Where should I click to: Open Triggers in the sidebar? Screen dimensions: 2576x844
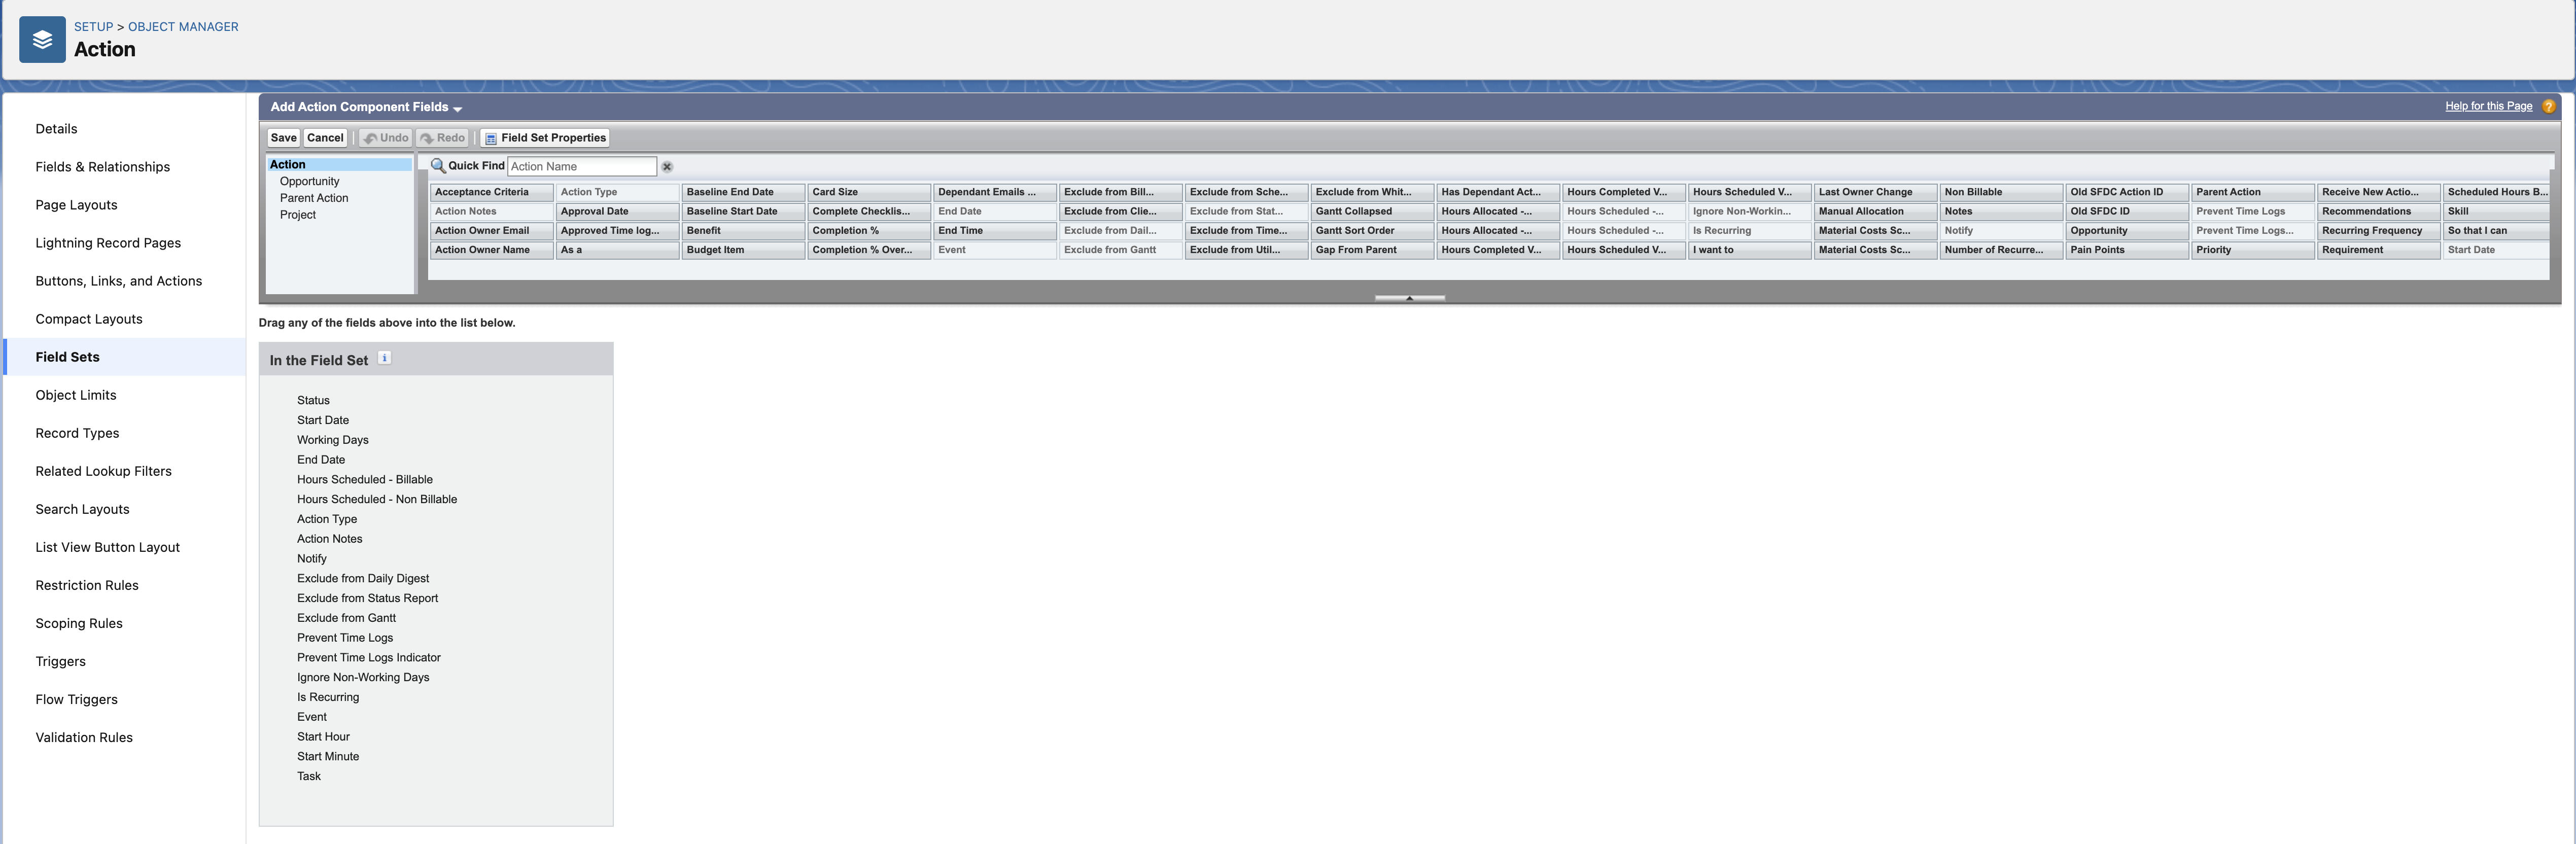pyautogui.click(x=60, y=661)
